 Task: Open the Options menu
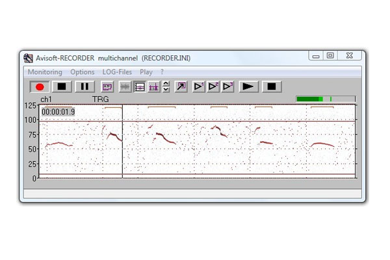coord(83,72)
